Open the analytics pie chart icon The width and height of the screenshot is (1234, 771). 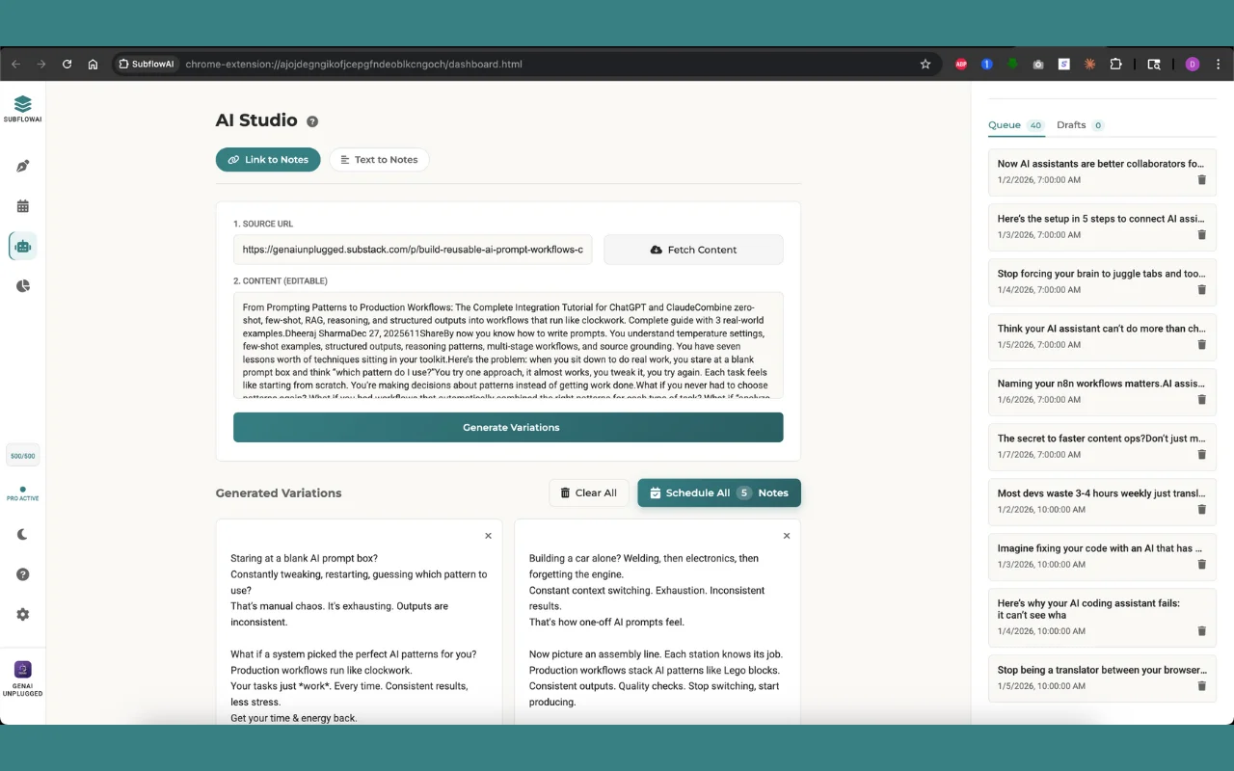coord(22,285)
